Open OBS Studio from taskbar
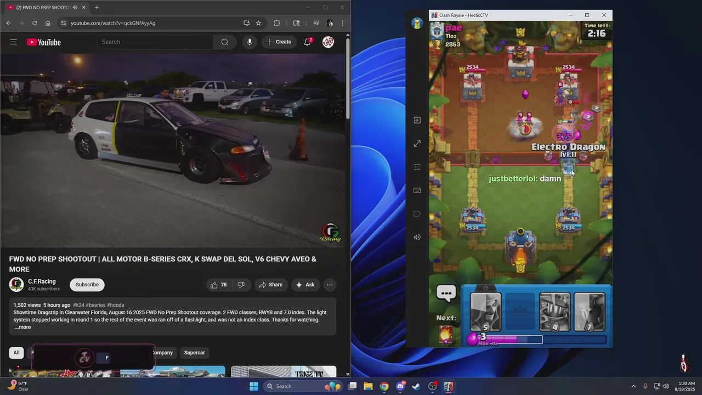The image size is (702, 395). pos(432,386)
